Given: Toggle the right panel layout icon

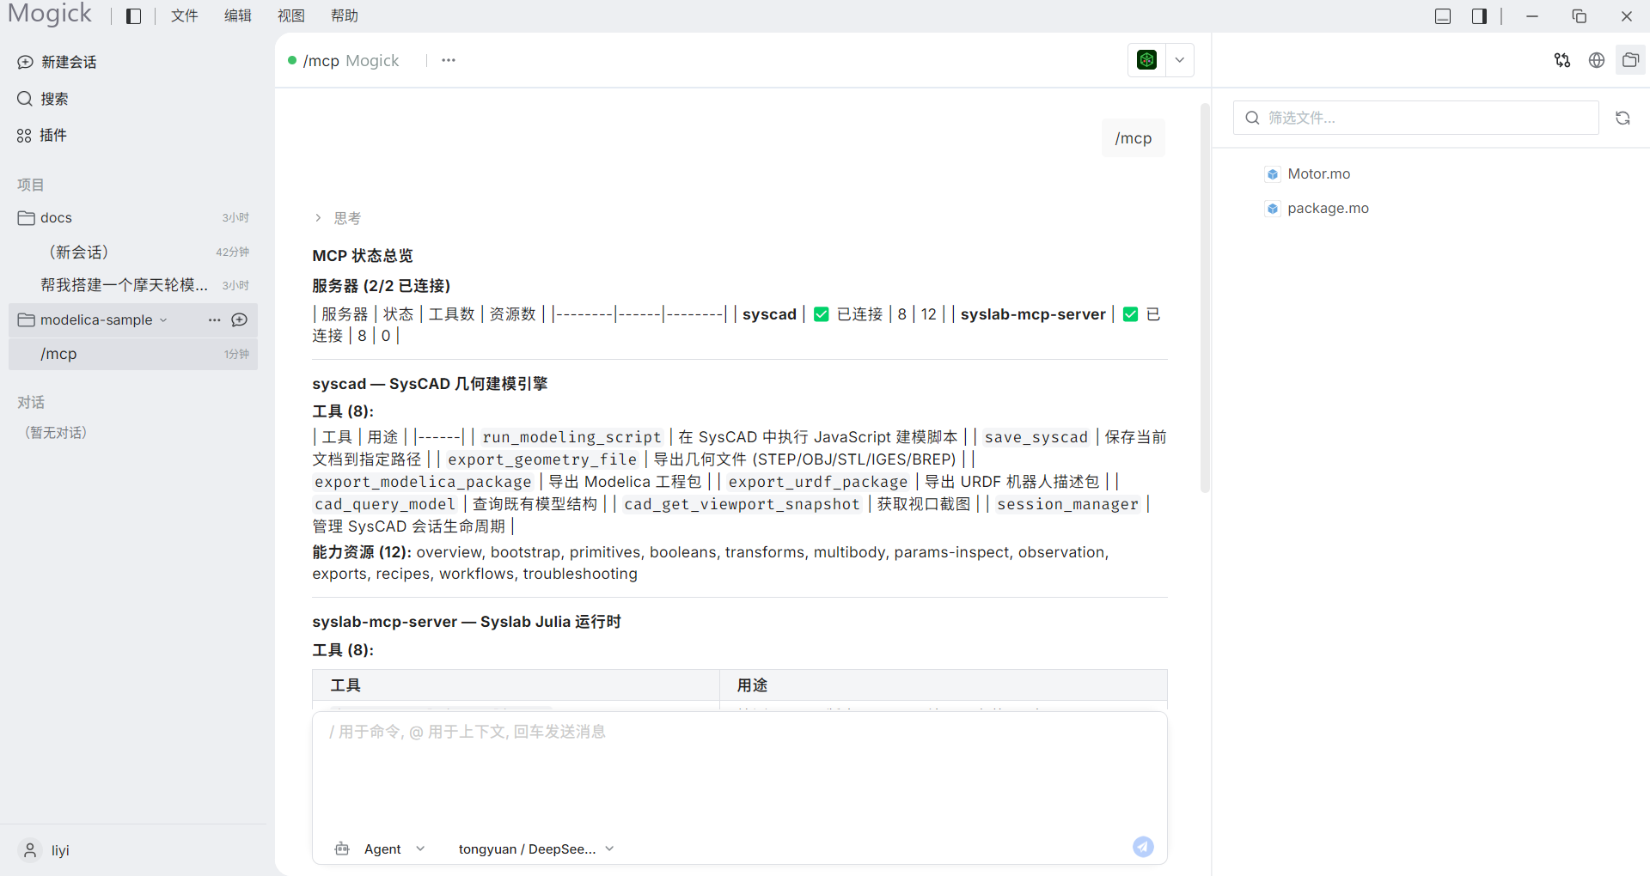Looking at the screenshot, I should pyautogui.click(x=1479, y=16).
